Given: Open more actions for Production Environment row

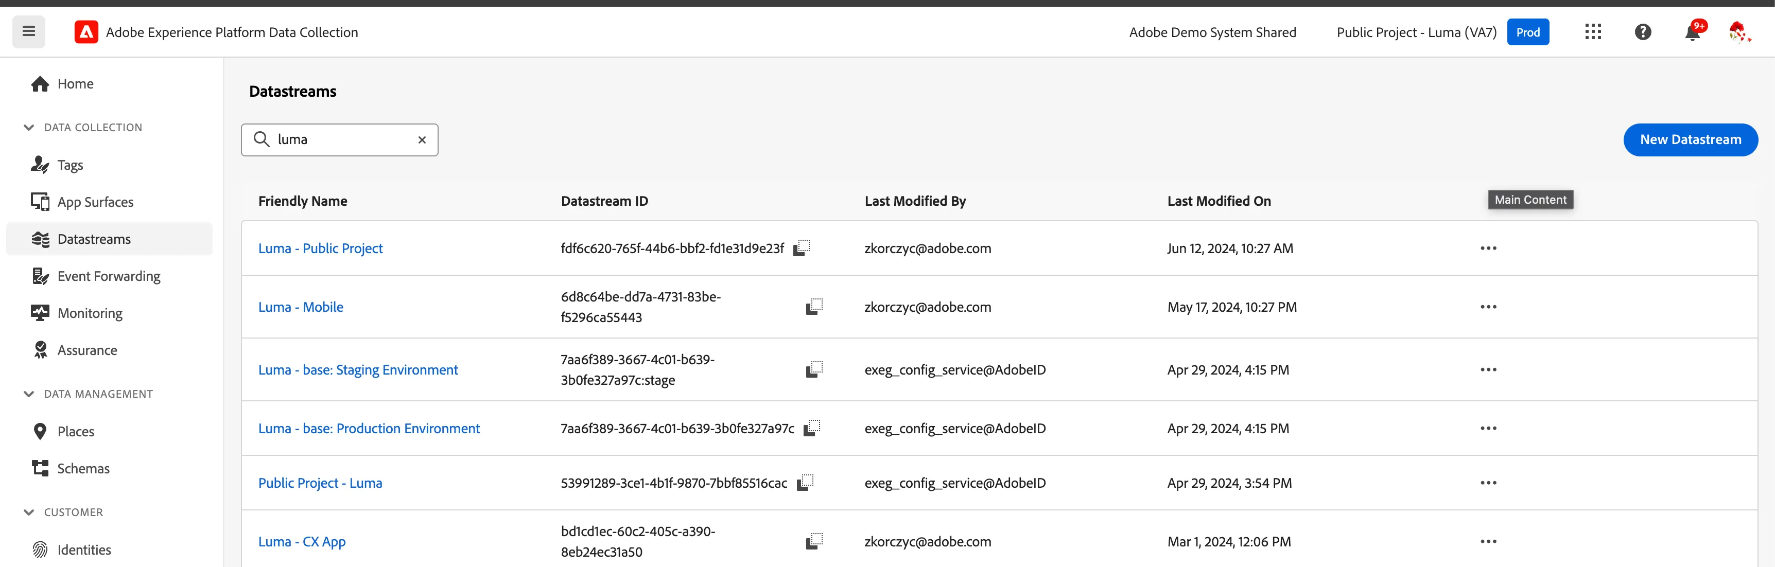Looking at the screenshot, I should pos(1488,428).
